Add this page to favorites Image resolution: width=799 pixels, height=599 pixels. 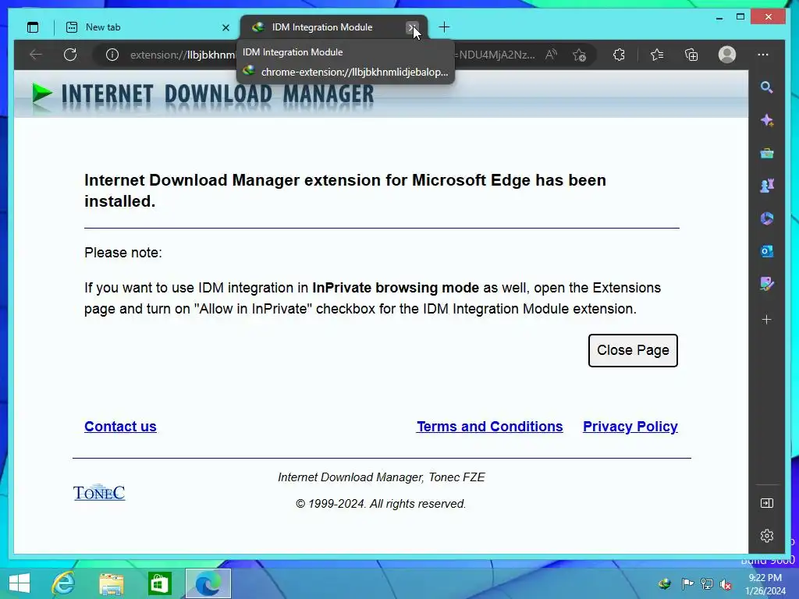[580, 55]
